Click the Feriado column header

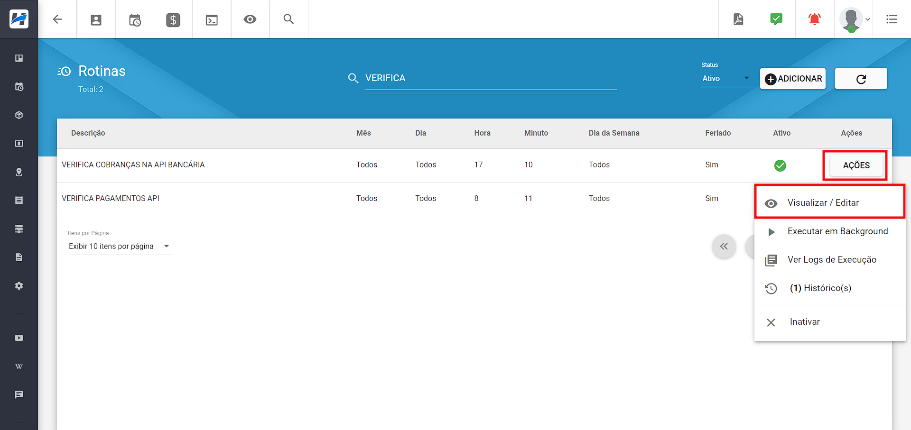pos(718,133)
